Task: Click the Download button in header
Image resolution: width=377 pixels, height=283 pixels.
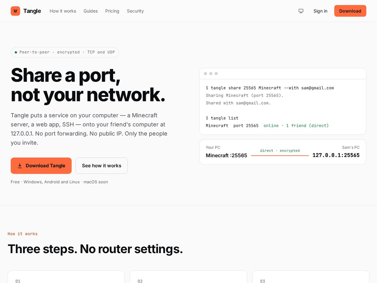Action: (x=350, y=11)
